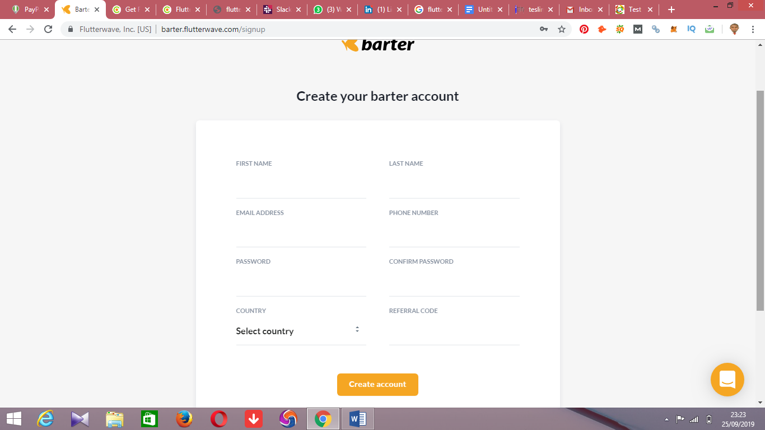Close the Get tab
The height and width of the screenshot is (430, 765).
coord(147,10)
